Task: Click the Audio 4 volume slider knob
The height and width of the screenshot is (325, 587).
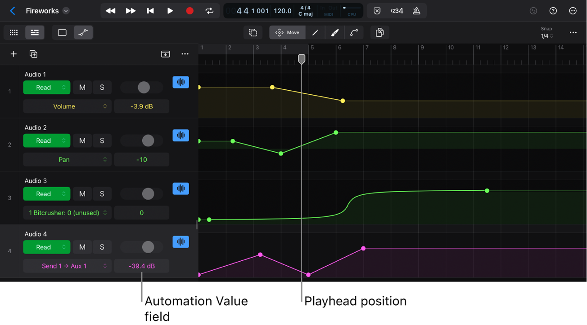Action: tap(148, 247)
